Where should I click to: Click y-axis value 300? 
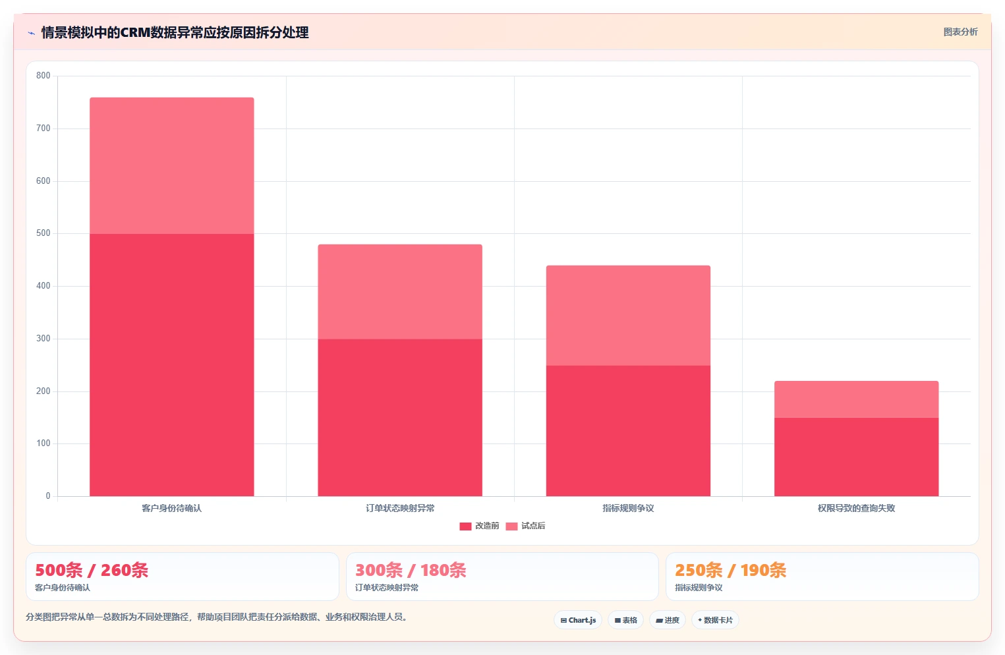(x=43, y=339)
